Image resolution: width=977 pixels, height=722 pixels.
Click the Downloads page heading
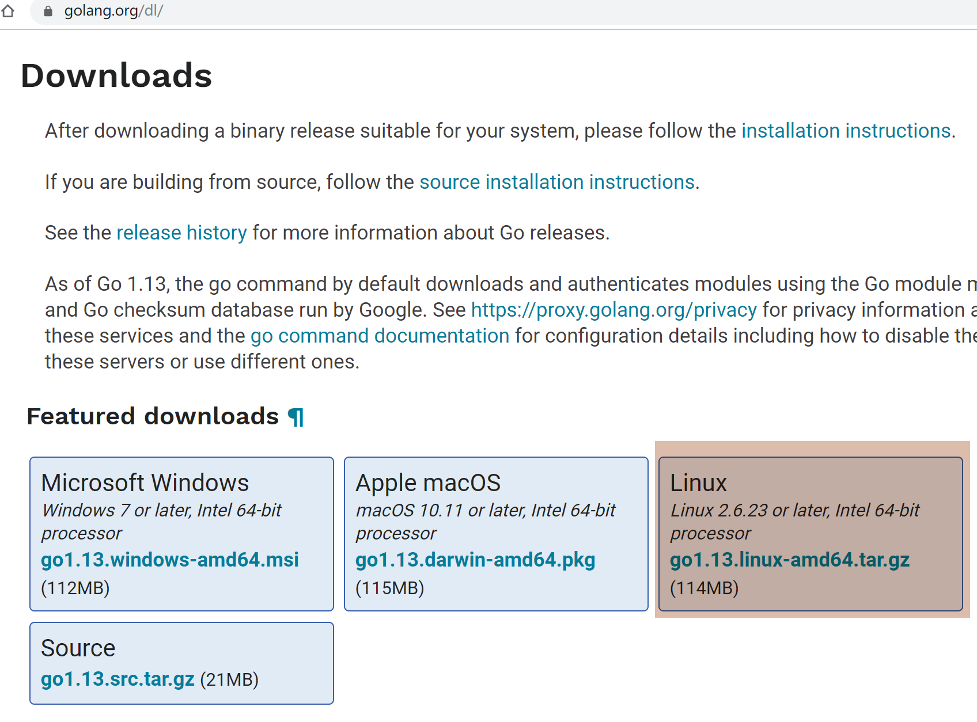116,75
